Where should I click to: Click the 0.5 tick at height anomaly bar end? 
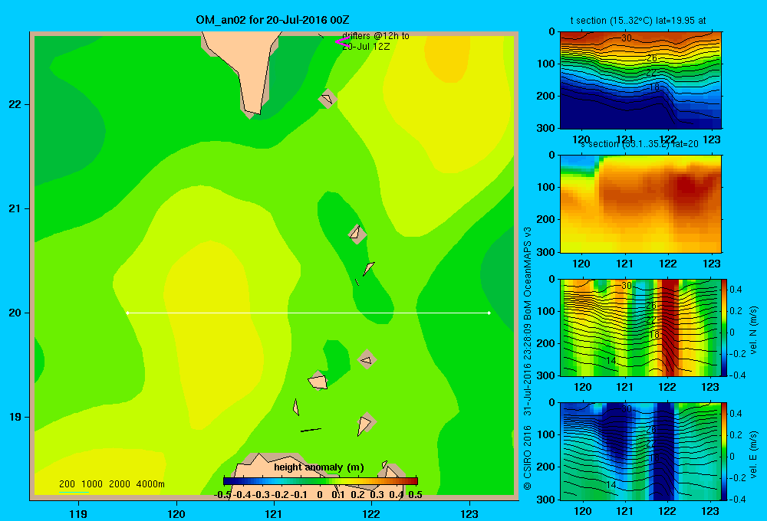click(x=415, y=495)
